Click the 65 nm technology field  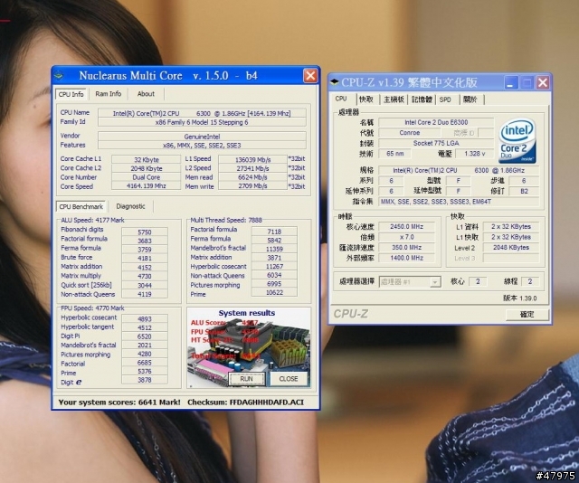pos(394,153)
